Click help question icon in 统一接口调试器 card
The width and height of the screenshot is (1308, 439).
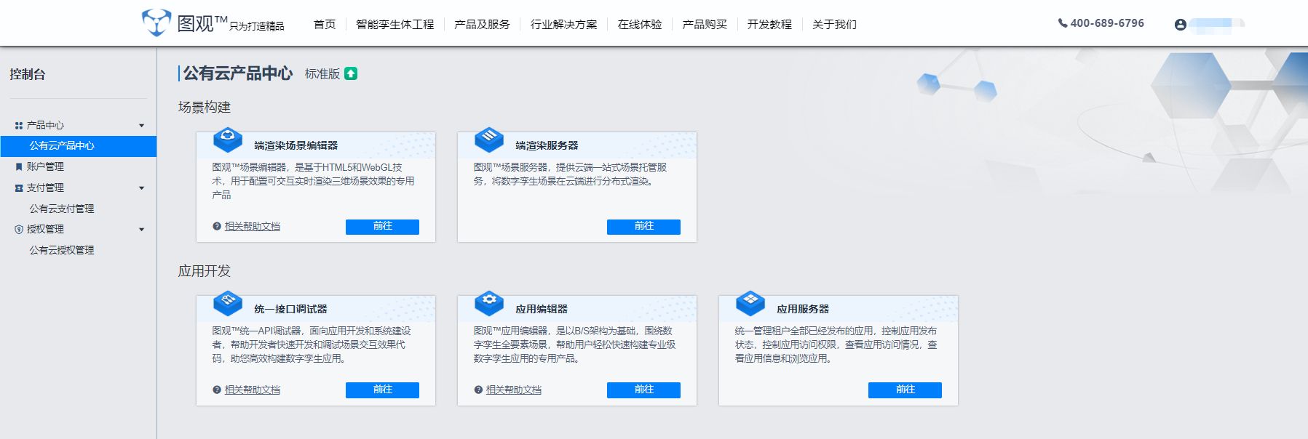pyautogui.click(x=217, y=390)
